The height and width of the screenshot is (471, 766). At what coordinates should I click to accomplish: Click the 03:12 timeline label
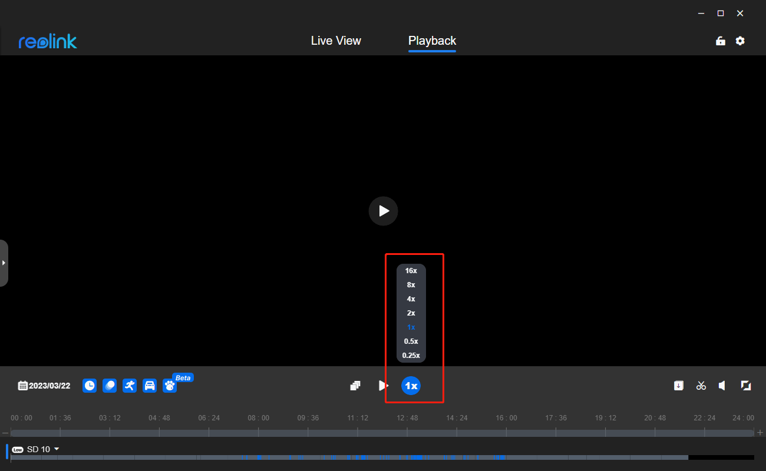(x=110, y=418)
